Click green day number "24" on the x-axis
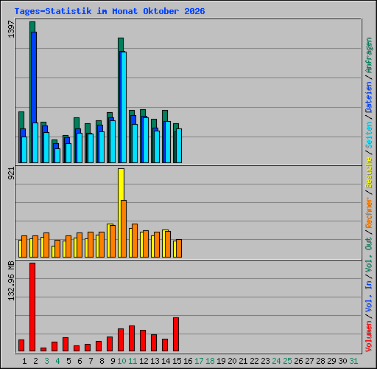The image size is (377, 369). [x=276, y=361]
